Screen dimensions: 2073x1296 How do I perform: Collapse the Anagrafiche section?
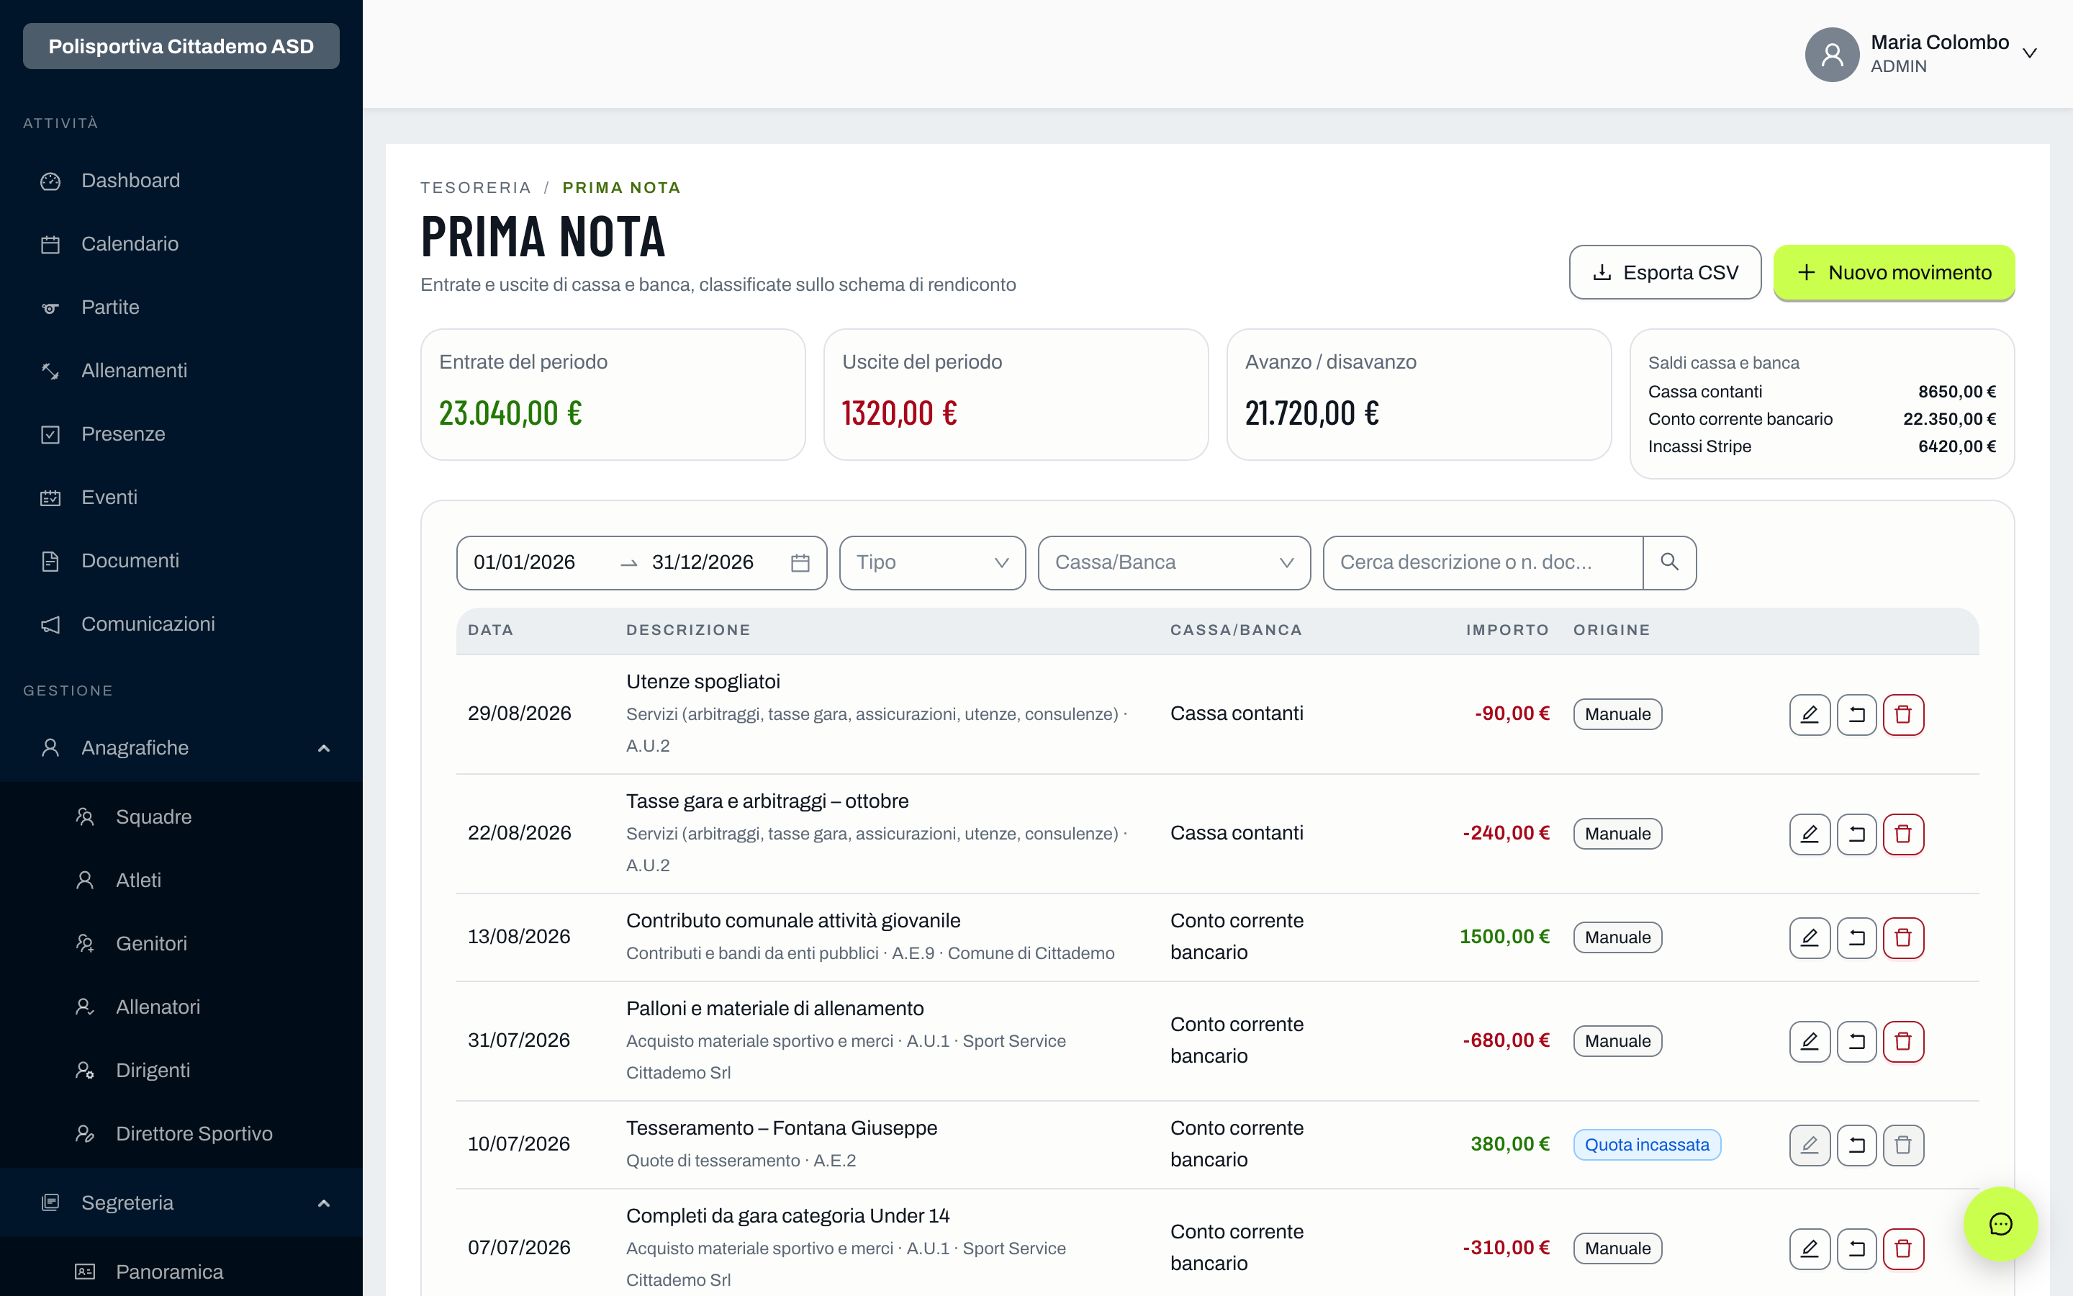point(181,748)
